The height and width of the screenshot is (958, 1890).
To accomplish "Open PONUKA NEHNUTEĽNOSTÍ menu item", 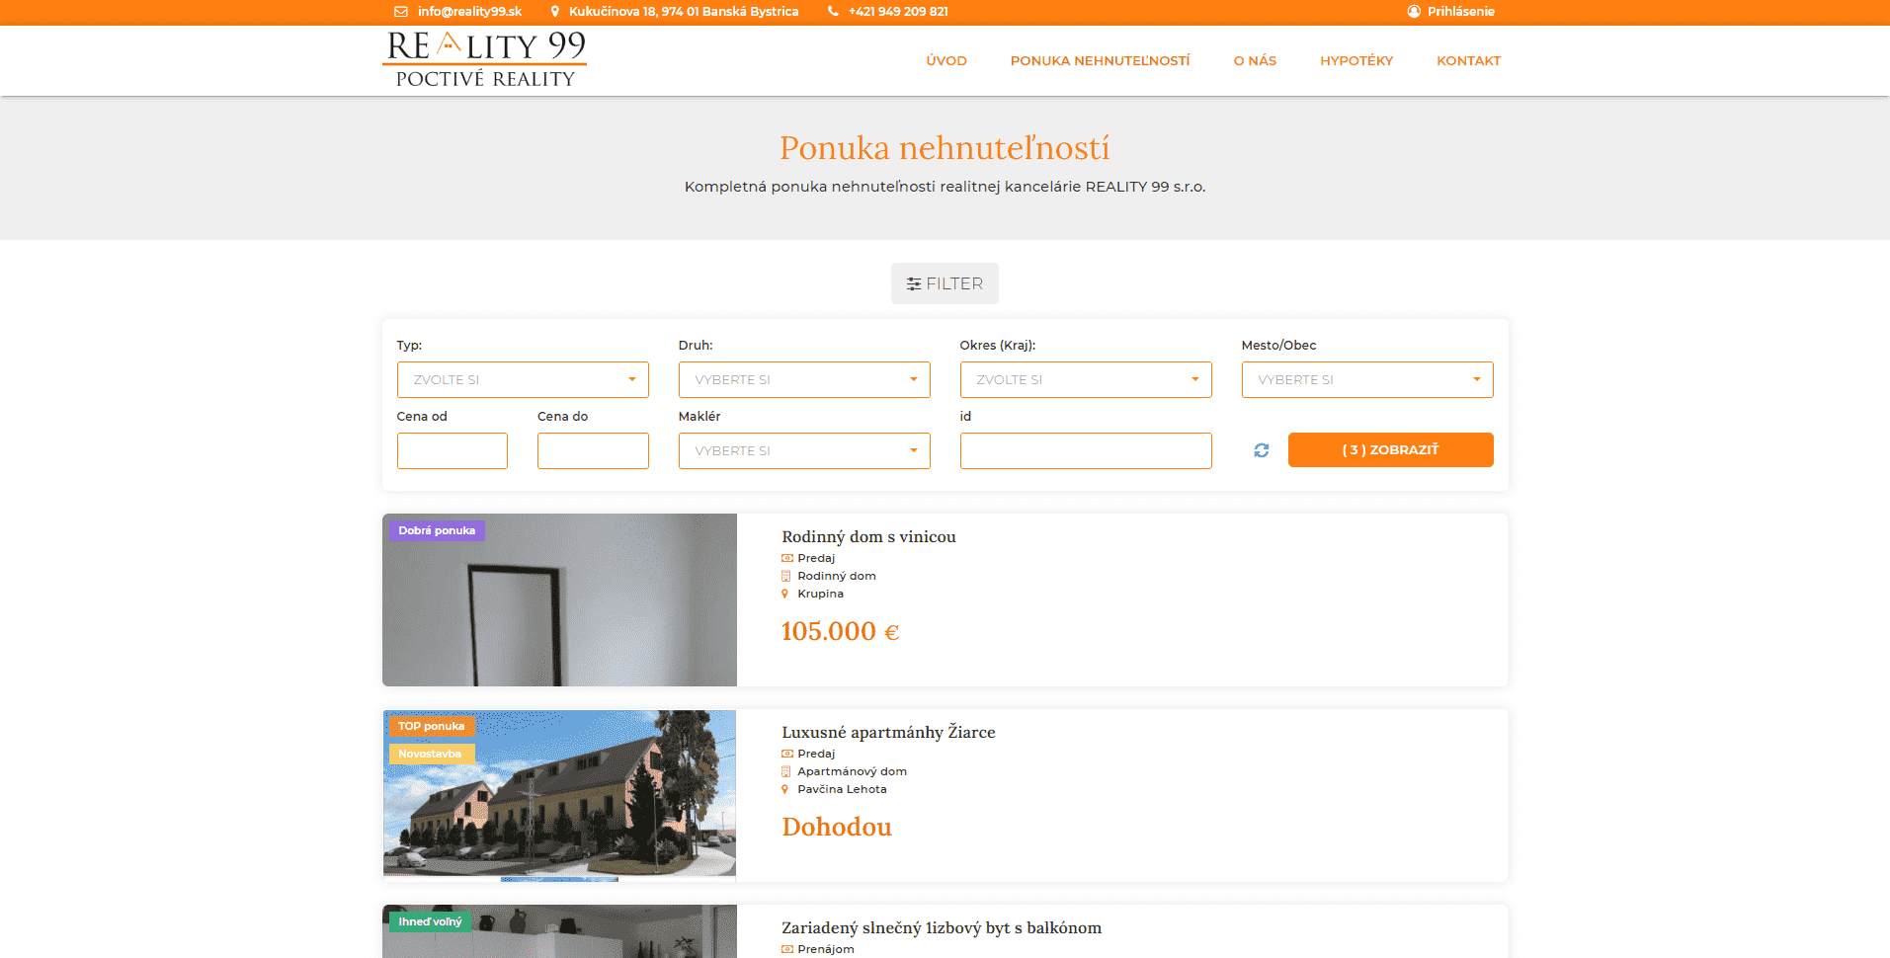I will click(1100, 61).
